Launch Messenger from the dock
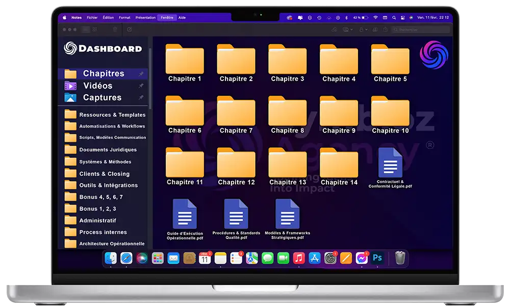The width and height of the screenshot is (510, 308). coord(362,259)
